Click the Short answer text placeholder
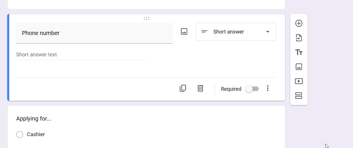The image size is (353, 148). [x=36, y=55]
